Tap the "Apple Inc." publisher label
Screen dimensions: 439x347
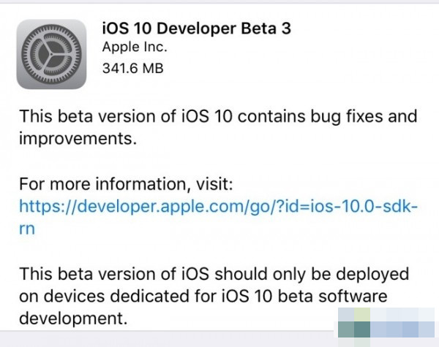click(135, 47)
